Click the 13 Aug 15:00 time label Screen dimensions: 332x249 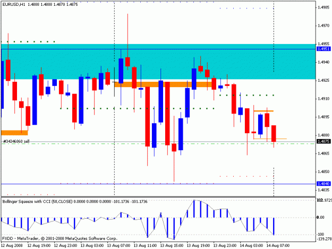pos(172,246)
